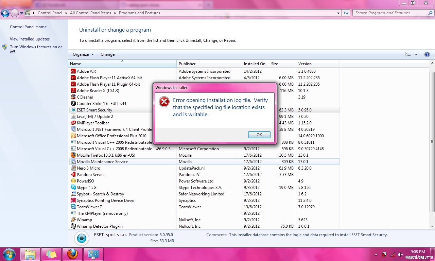
Task: Click the Nero 8 Micro icon
Action: (x=73, y=168)
